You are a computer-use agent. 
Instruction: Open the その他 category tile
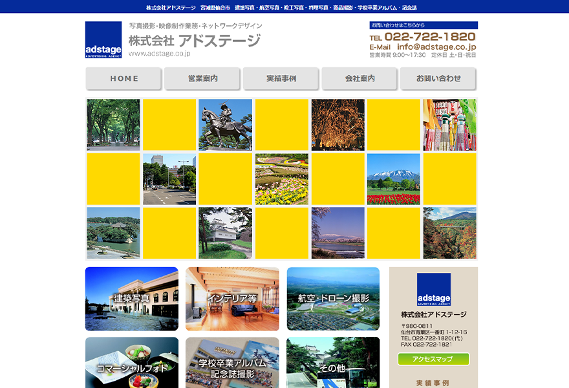click(x=333, y=363)
